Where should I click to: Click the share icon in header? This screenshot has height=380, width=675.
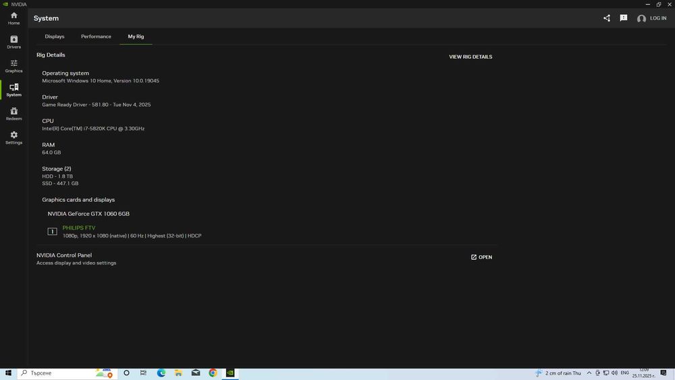[607, 18]
